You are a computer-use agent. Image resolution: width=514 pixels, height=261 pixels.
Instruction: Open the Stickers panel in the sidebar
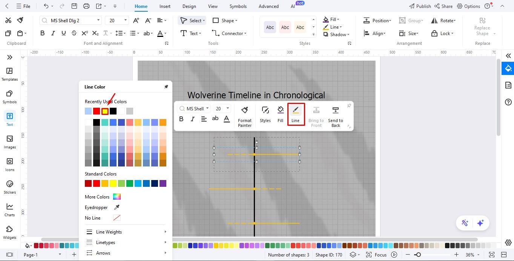[10, 187]
